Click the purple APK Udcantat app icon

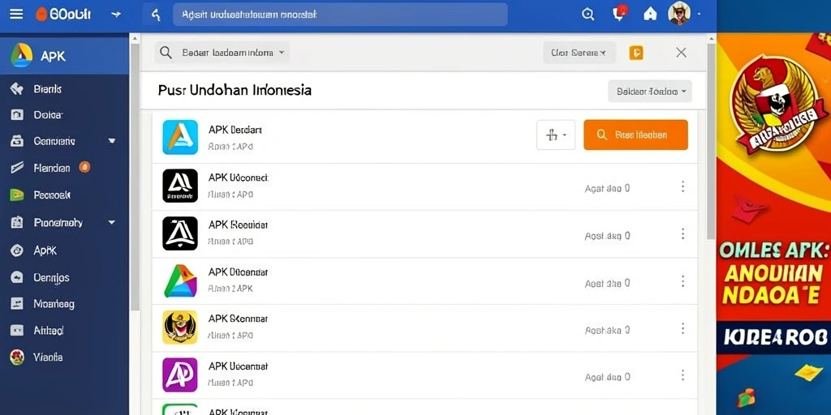180,374
